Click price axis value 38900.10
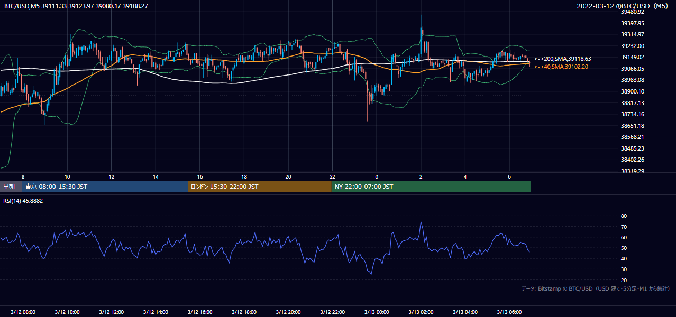The image size is (676, 317). tap(632, 91)
